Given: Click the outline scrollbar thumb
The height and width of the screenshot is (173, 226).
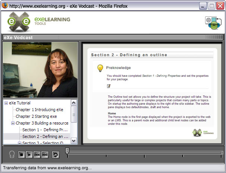Looking at the screenshot, I should pos(73,114).
